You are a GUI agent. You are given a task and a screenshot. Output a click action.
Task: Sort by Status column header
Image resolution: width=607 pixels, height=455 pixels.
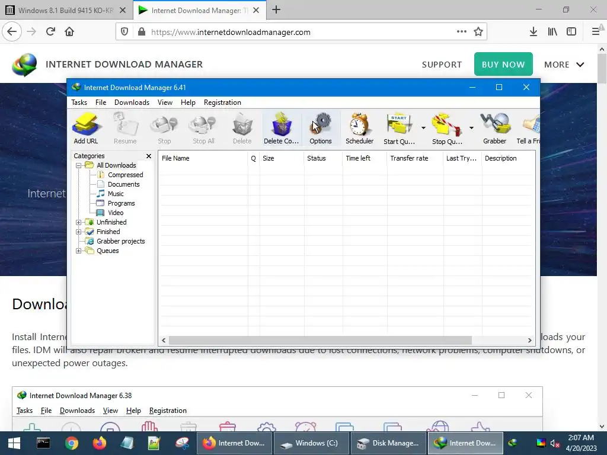323,158
